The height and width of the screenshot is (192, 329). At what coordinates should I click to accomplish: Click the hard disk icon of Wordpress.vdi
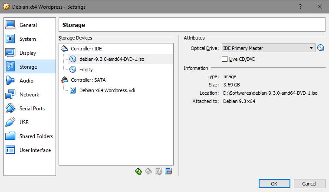pyautogui.click(x=72, y=90)
